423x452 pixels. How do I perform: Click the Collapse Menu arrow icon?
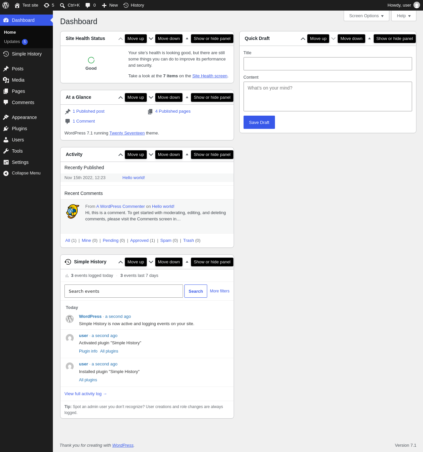point(6,173)
